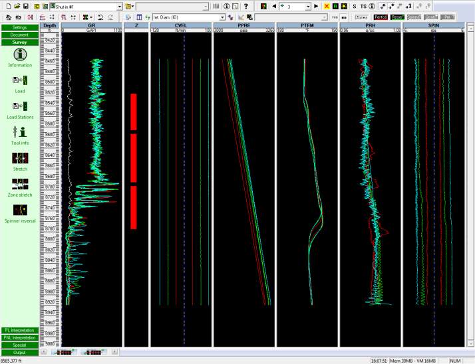
Task: Click the question mark Help icon
Action: tap(246, 6)
